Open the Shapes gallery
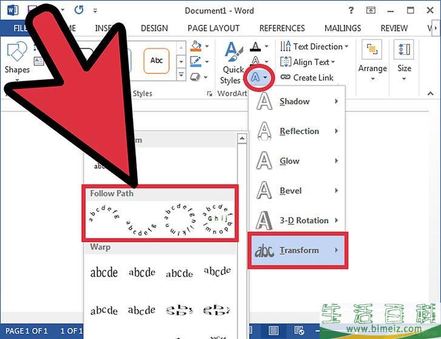The width and height of the screenshot is (441, 339). point(17,58)
